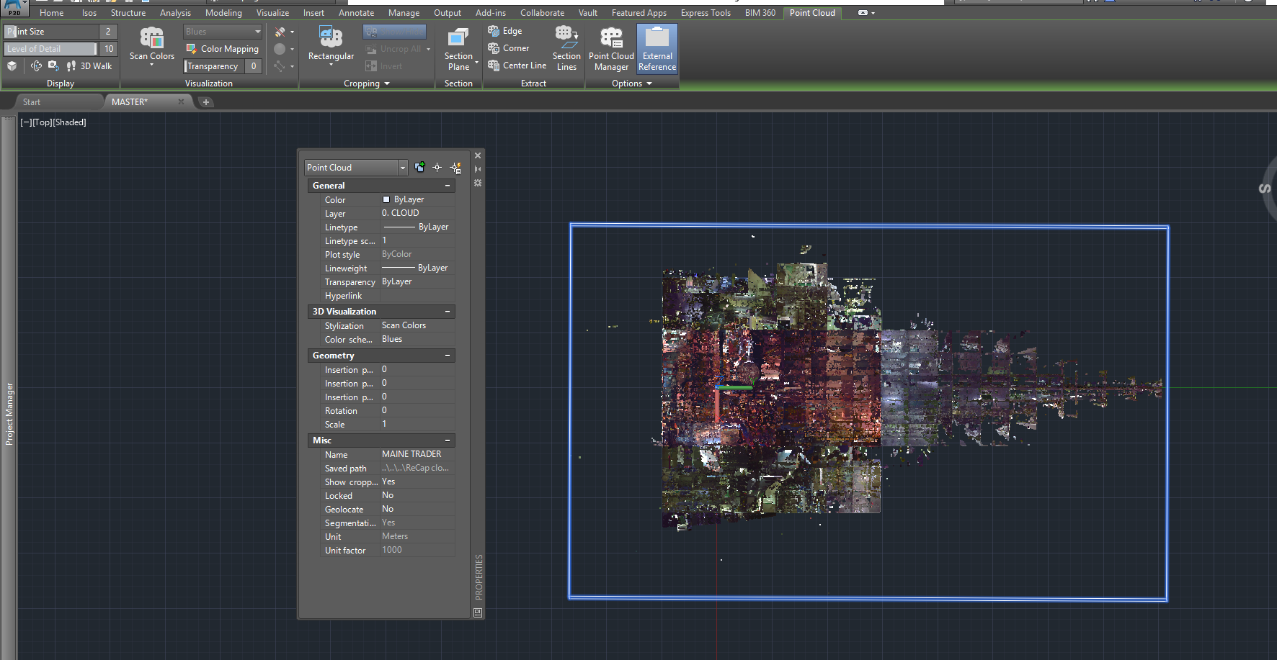
Task: Toggle the Show cropped value Yes
Action: (417, 482)
